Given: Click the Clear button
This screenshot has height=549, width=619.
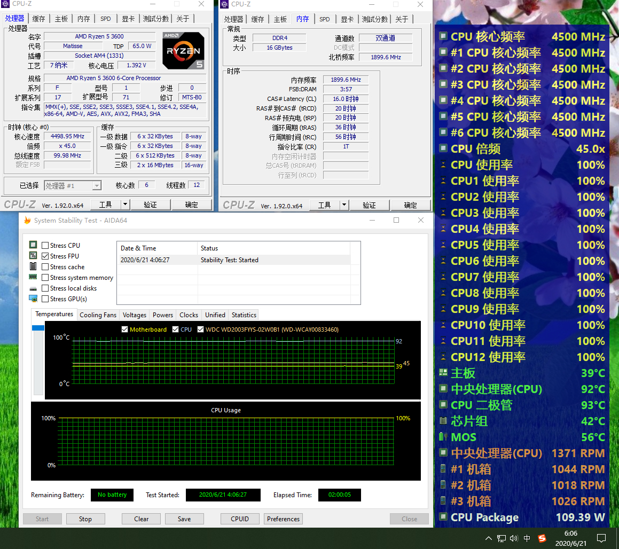Looking at the screenshot, I should [141, 519].
